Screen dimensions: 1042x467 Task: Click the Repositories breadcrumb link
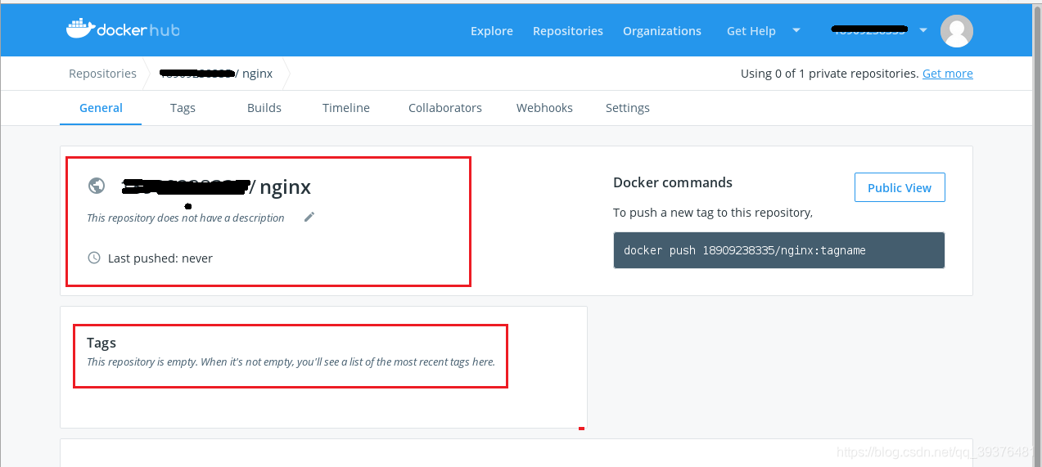pyautogui.click(x=102, y=74)
